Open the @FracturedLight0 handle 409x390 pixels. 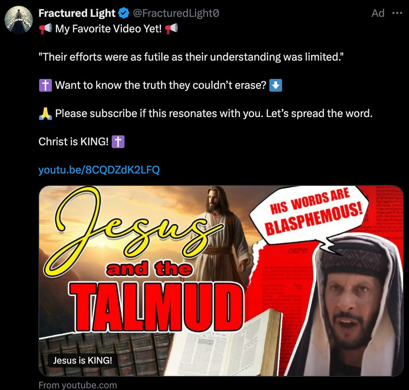pos(176,13)
